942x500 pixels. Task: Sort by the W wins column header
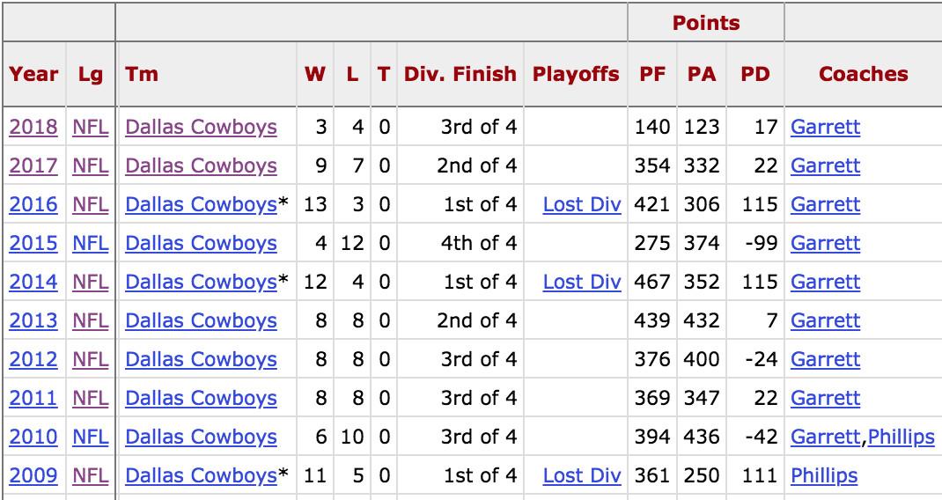[315, 74]
